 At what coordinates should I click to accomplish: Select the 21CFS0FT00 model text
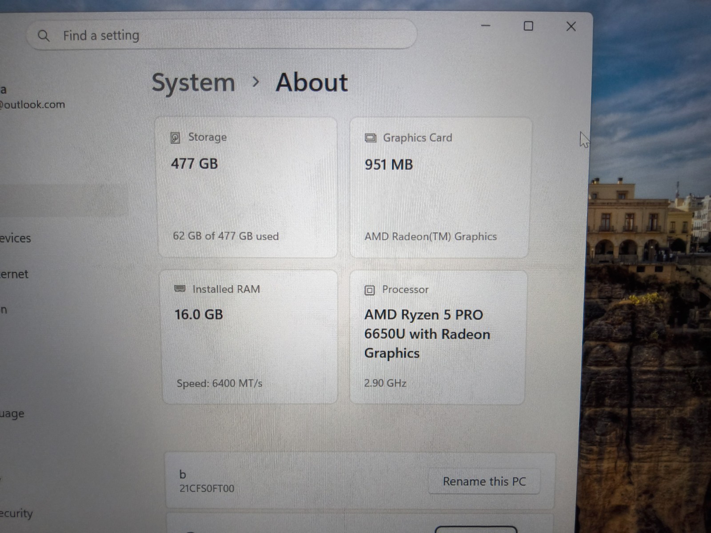(207, 489)
